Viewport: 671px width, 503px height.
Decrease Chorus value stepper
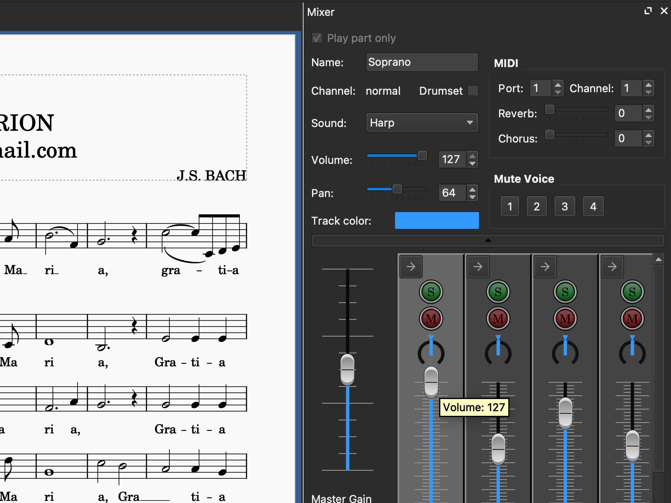649,143
